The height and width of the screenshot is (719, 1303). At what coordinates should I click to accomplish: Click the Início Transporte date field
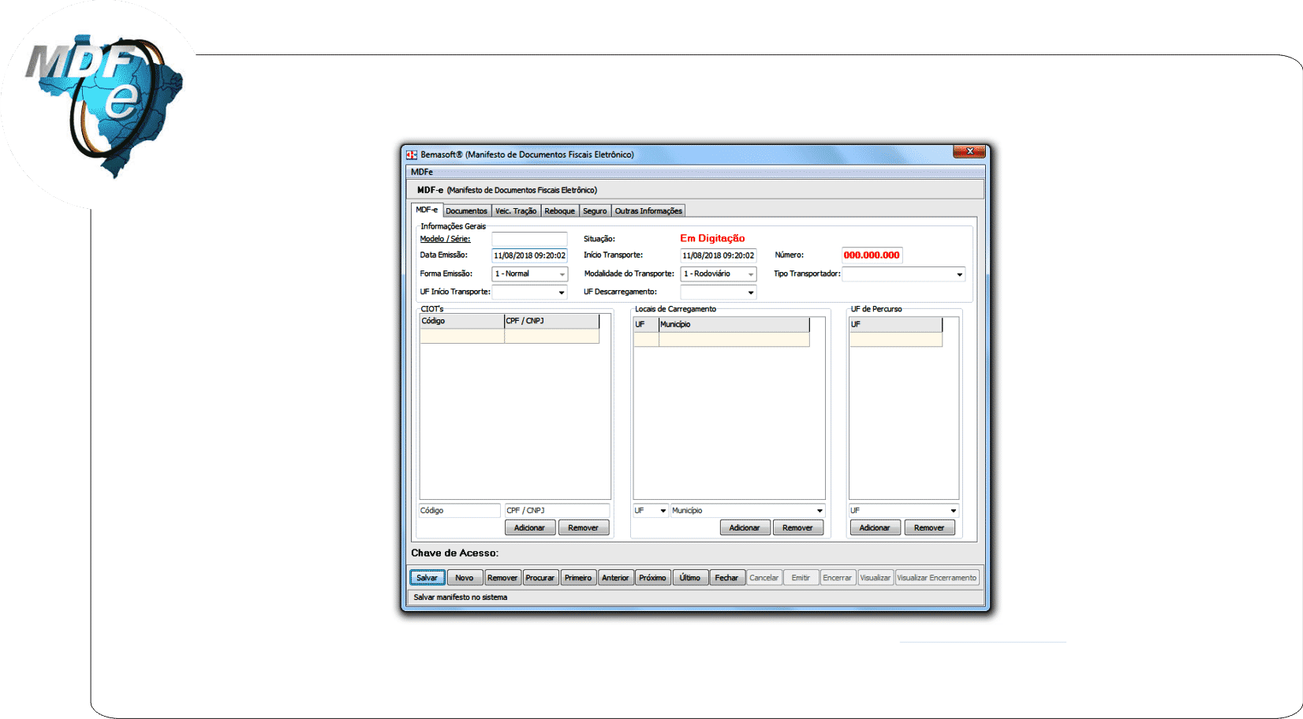coord(719,255)
